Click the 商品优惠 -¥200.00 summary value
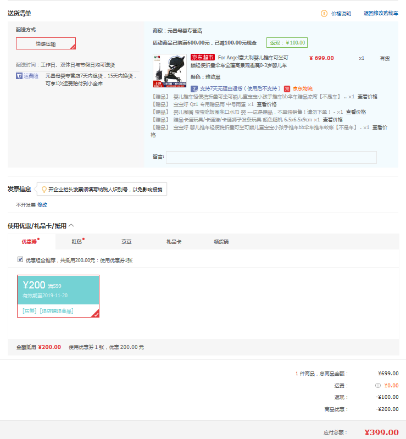The width and height of the screenshot is (406, 439). click(x=387, y=409)
